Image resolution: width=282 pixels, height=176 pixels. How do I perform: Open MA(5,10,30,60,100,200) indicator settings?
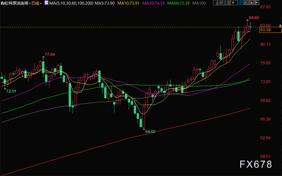(71, 3)
